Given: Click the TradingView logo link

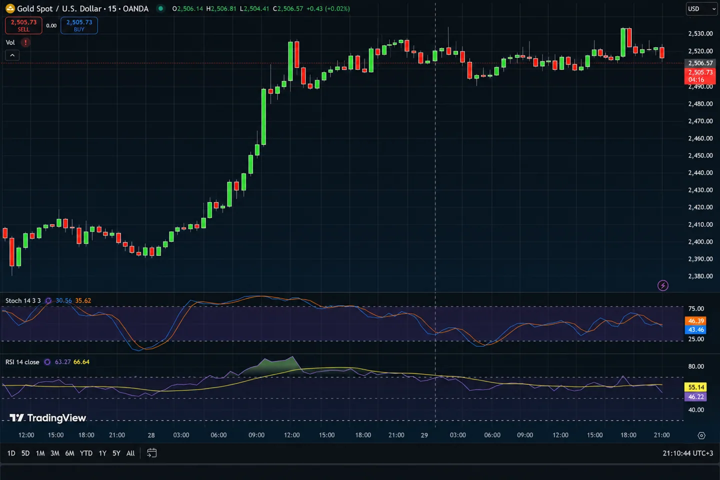Looking at the screenshot, I should pos(48,418).
